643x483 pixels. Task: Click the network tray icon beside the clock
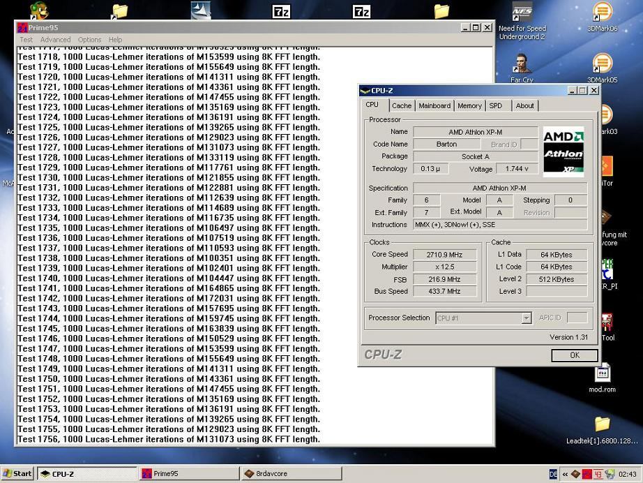coord(610,475)
